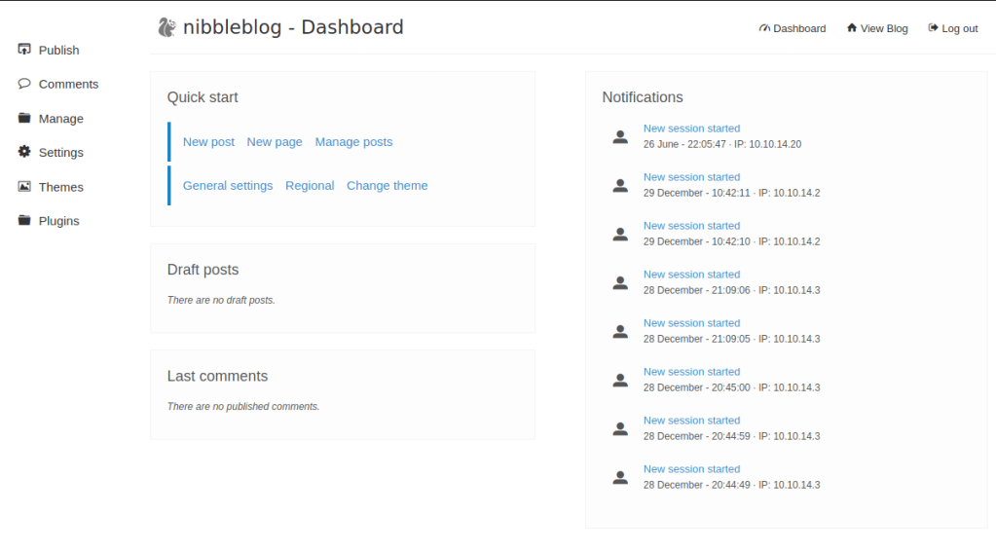Screen dimensions: 996x551
Task: Open Regional settings quick link
Action: point(310,186)
